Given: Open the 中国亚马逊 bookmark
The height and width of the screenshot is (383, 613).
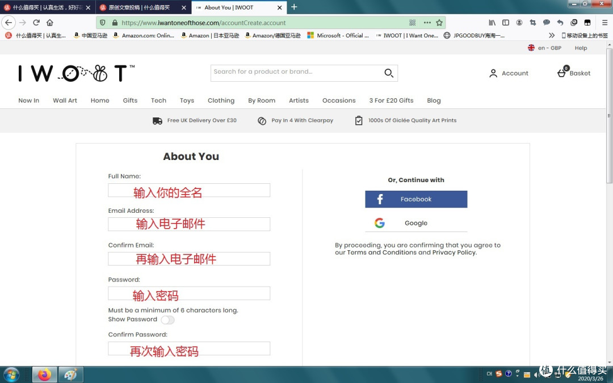Looking at the screenshot, I should pos(91,35).
